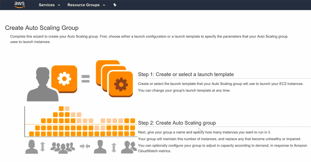Click the Step 1 launch template heading

click(x=186, y=74)
